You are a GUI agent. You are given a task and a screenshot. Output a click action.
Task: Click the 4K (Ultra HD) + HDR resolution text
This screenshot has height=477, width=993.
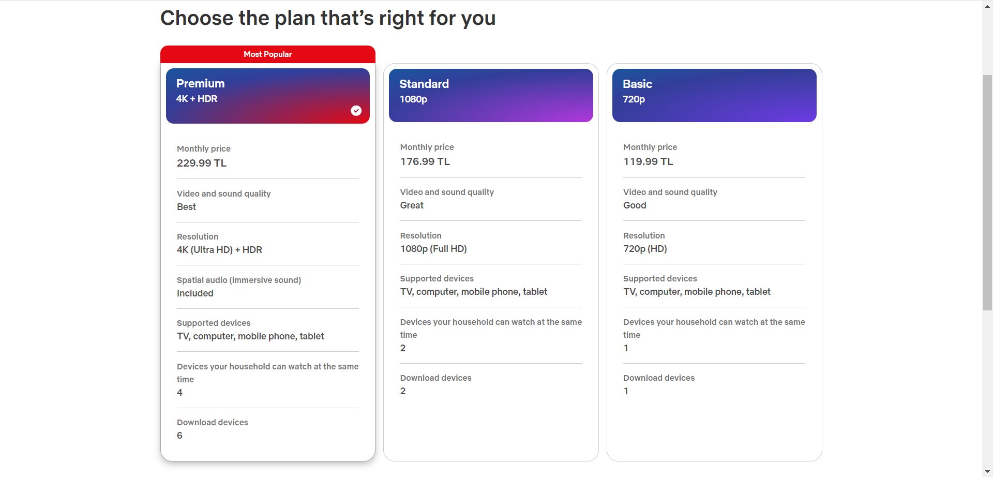[219, 250]
